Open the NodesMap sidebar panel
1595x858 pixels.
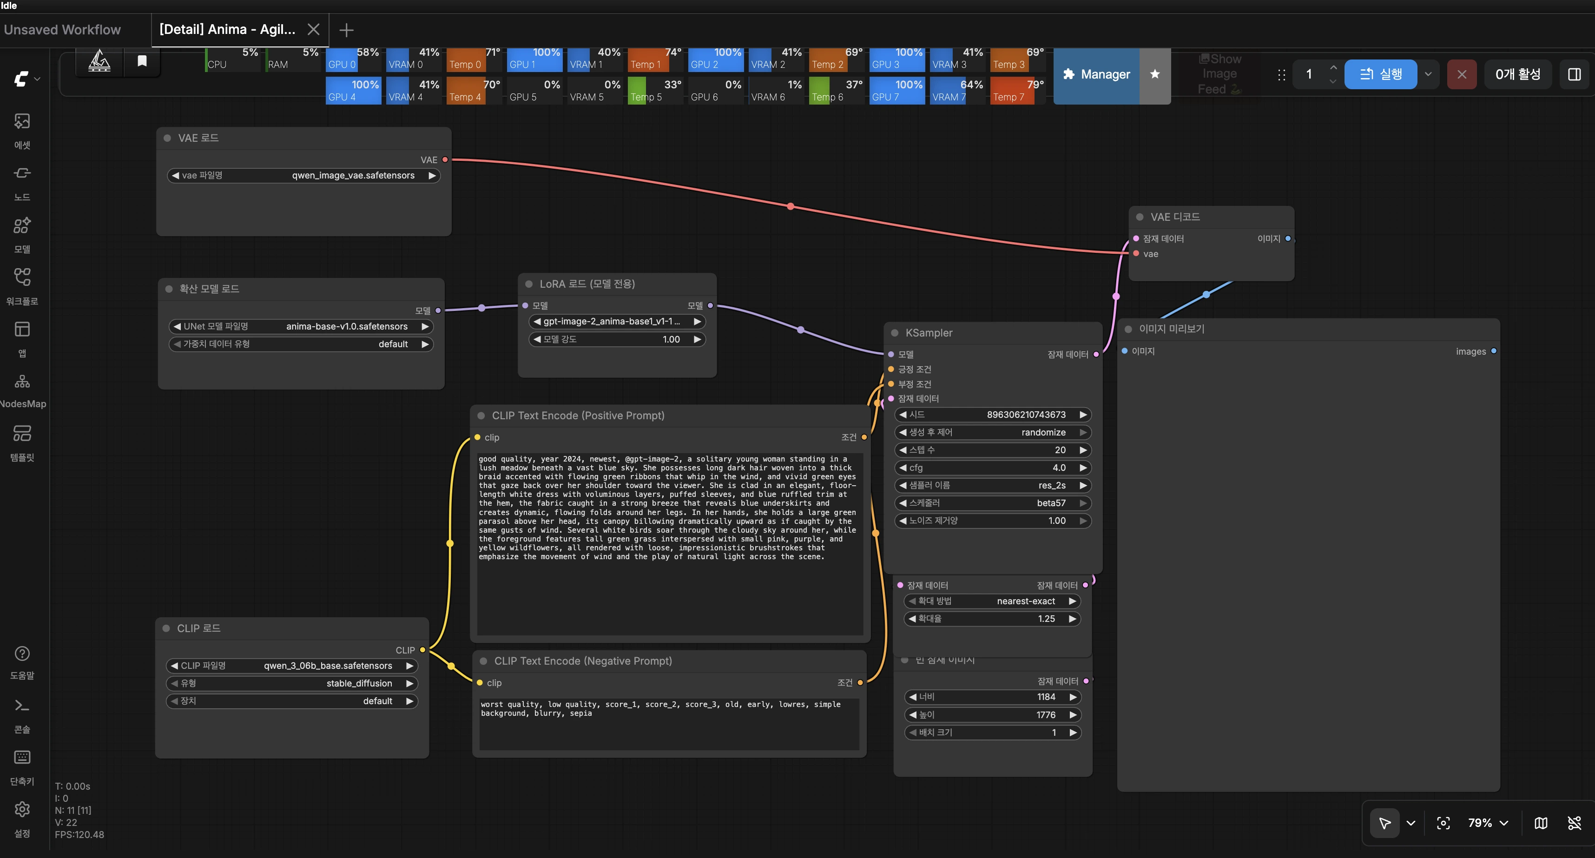pos(22,390)
